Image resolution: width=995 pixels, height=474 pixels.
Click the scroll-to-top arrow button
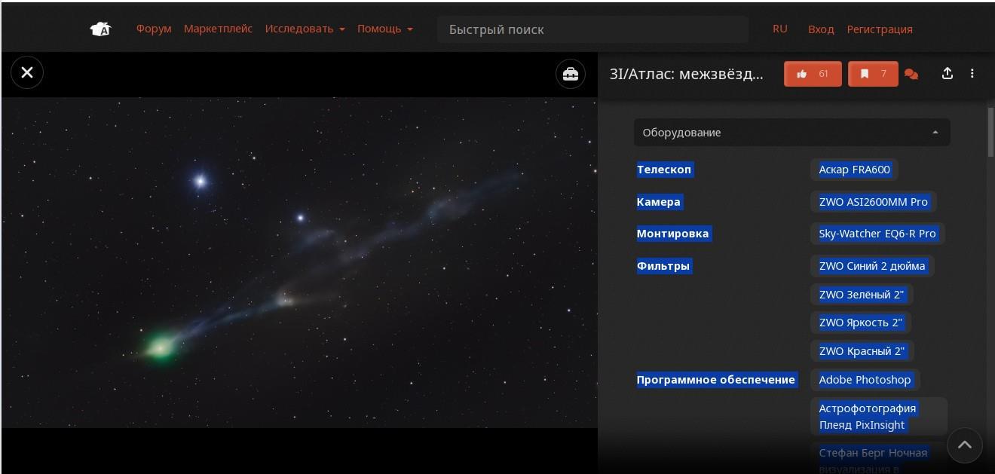pos(965,445)
